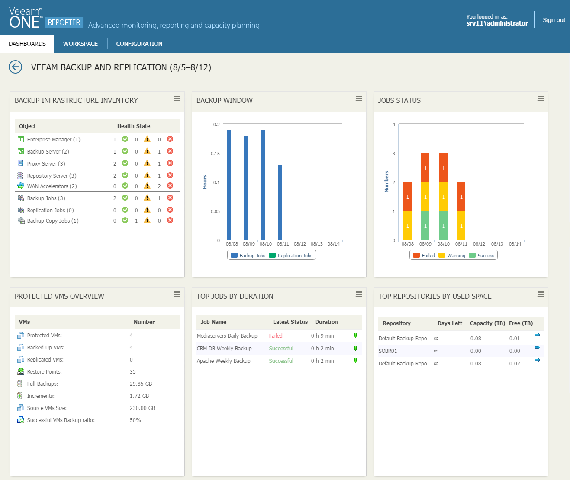Open Top Repositories by Used Space widget menu
The width and height of the screenshot is (570, 480).
tap(541, 294)
